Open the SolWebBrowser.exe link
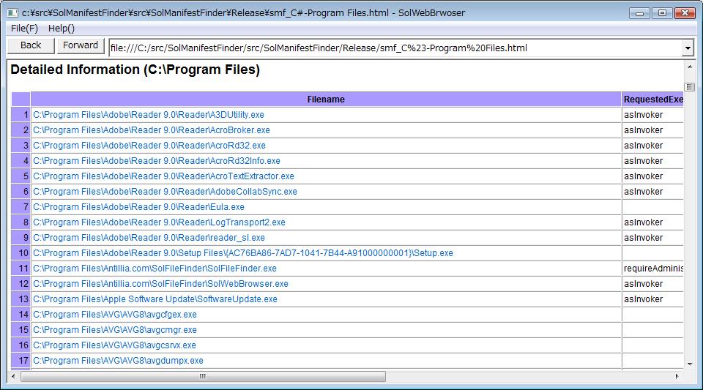The width and height of the screenshot is (703, 390). tap(160, 284)
